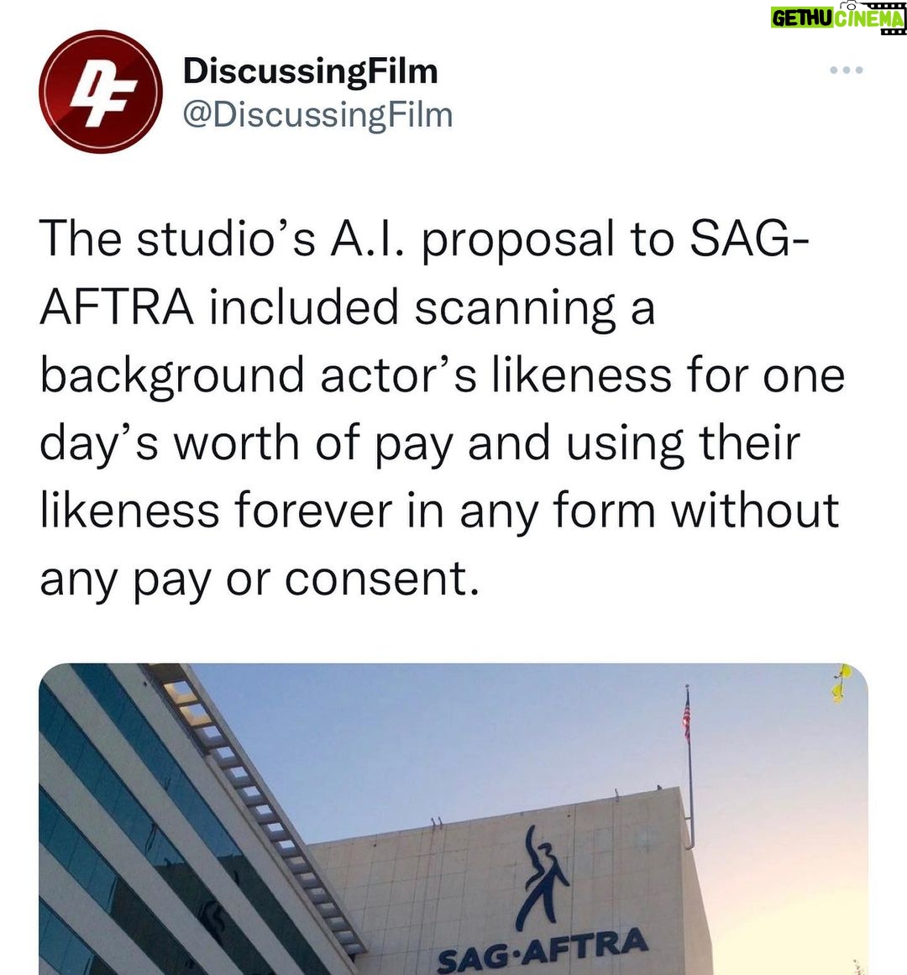Image resolution: width=907 pixels, height=975 pixels.
Task: Click "AFTRA included scanning" tweet line
Action: 347,310
